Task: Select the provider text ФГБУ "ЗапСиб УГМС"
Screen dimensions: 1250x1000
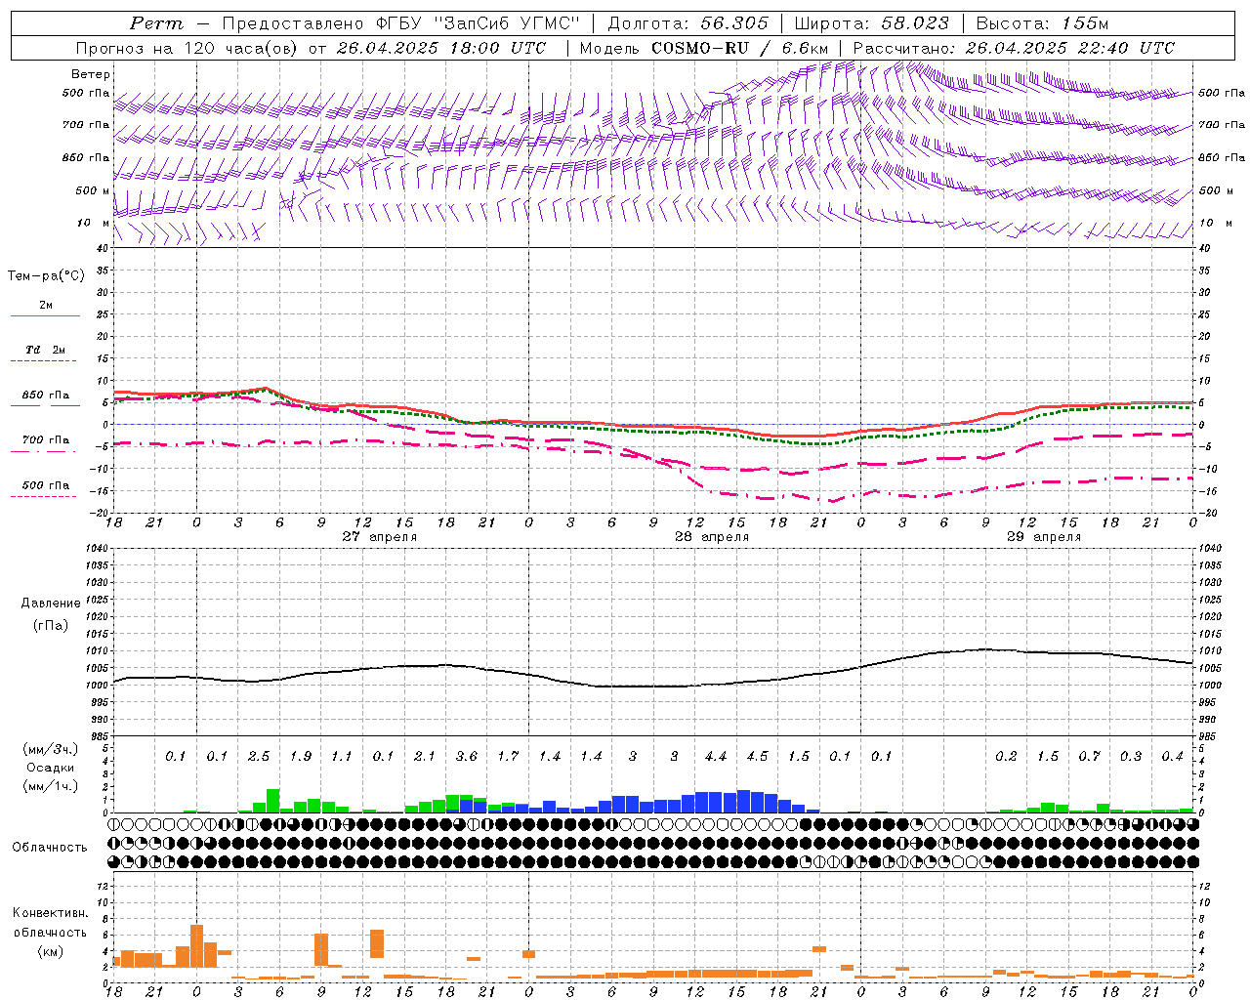Action: pos(478,23)
